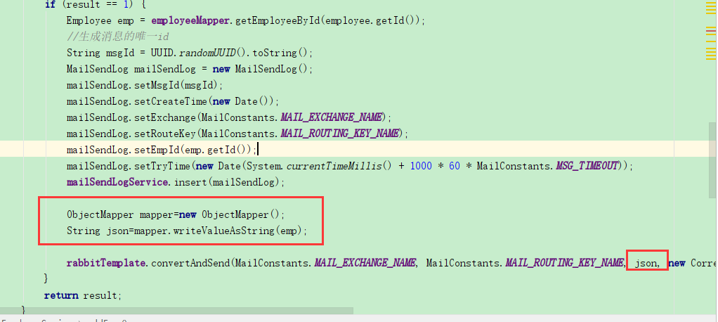This screenshot has height=322, width=718.
Task: Click "MailSendLog" constructor after new
Action: [x=266, y=69]
